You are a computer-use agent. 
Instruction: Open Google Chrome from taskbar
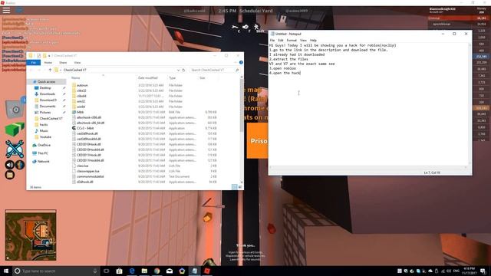tap(157, 271)
